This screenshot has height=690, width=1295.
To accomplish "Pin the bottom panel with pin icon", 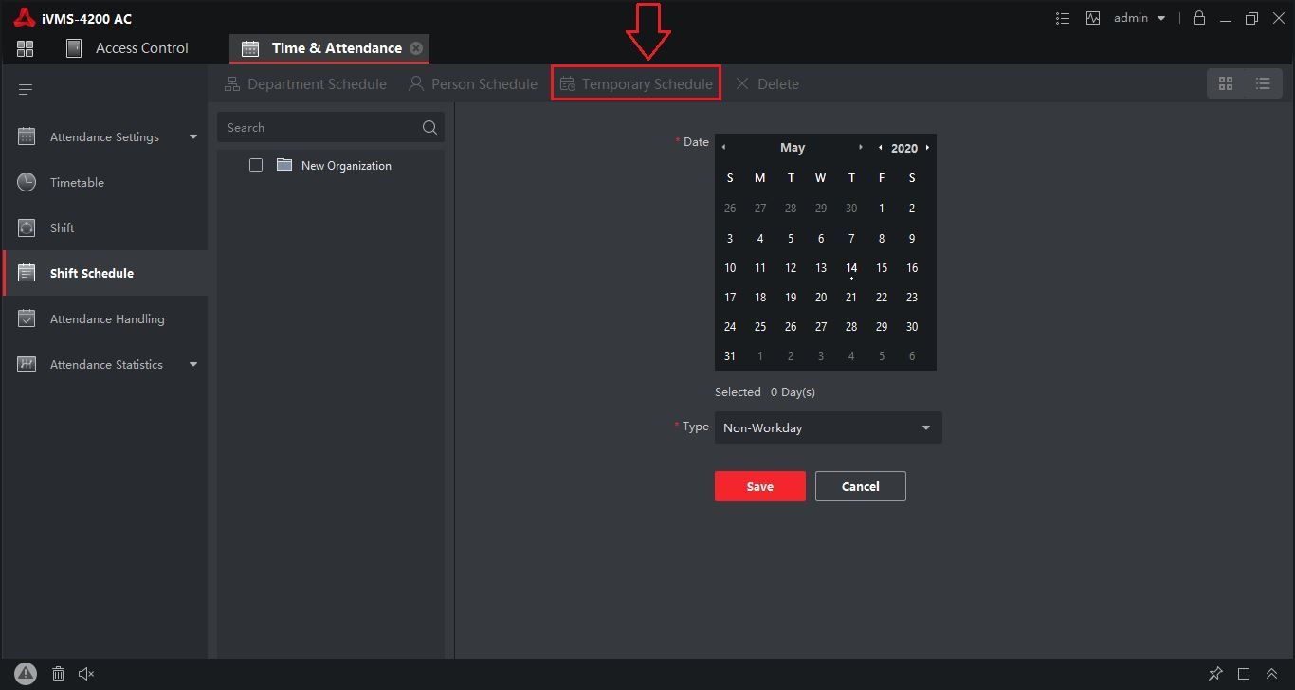I will (x=1215, y=674).
